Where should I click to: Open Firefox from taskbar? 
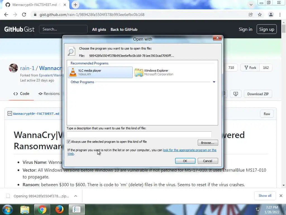(x=59, y=209)
